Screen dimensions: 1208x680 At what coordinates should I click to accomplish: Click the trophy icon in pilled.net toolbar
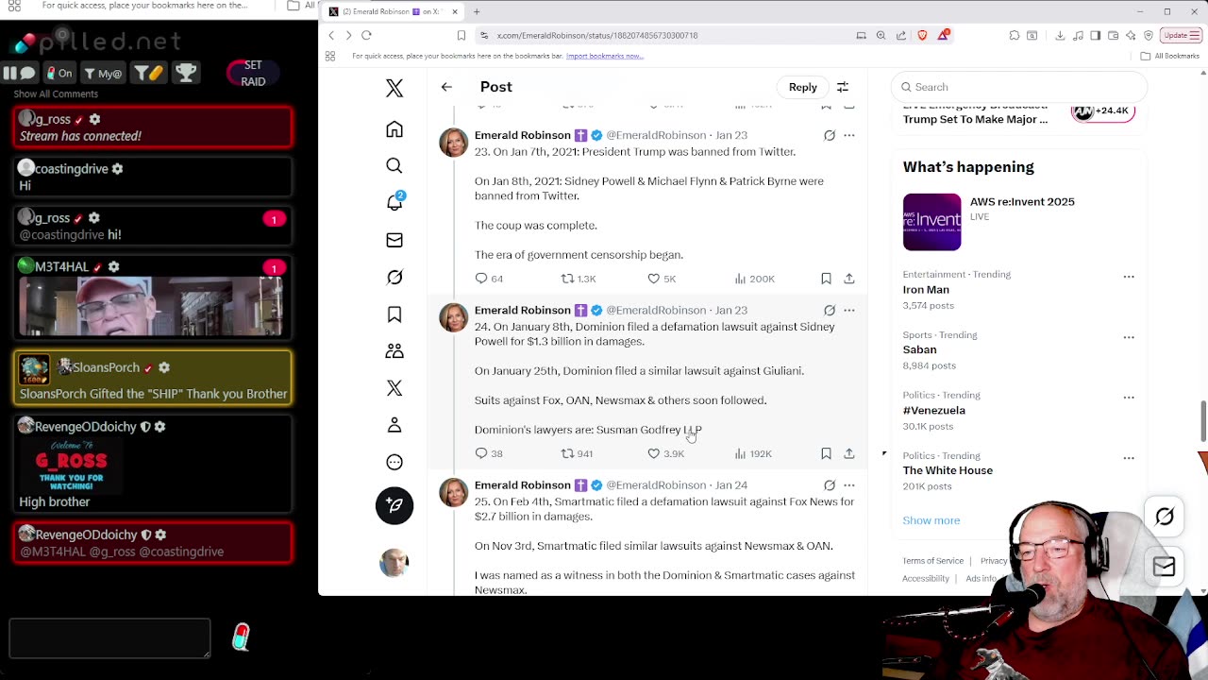[x=186, y=73]
